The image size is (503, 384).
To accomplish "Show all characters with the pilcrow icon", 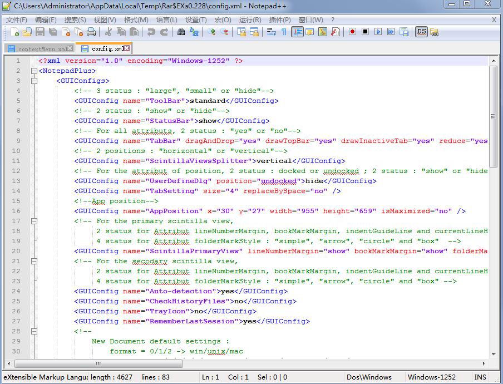I will point(284,32).
